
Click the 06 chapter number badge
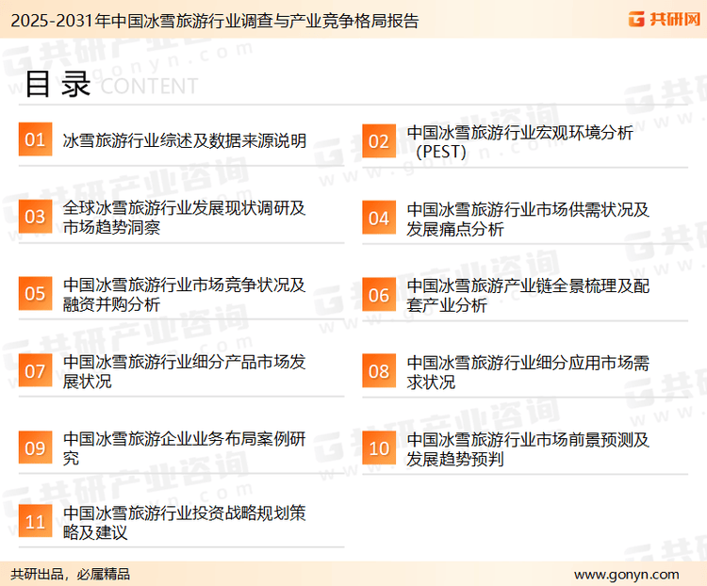(x=378, y=294)
